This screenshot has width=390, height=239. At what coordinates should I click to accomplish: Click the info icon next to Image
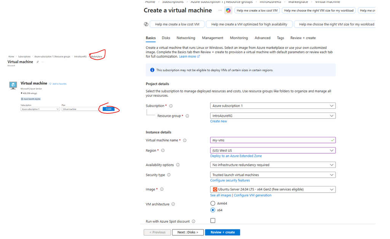(162, 189)
